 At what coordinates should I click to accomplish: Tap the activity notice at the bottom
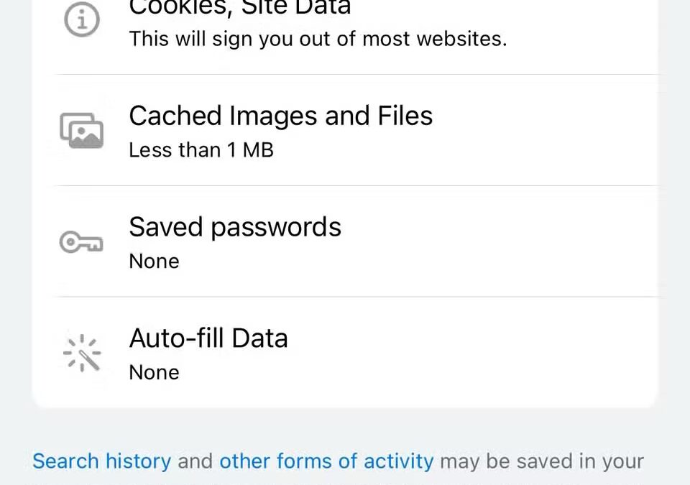338,461
